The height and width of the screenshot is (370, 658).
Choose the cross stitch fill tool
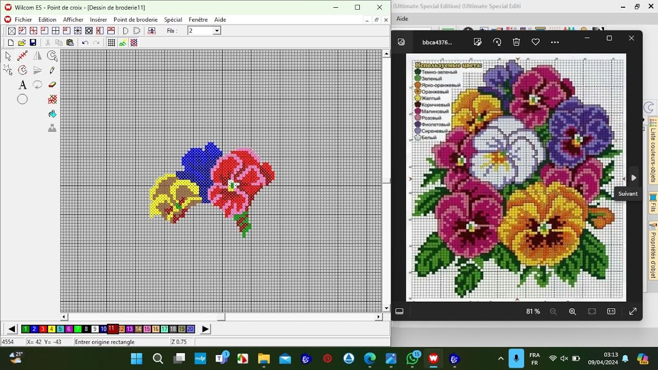click(52, 99)
